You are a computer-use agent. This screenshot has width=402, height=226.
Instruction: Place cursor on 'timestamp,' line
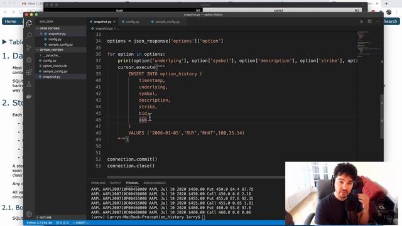point(152,80)
